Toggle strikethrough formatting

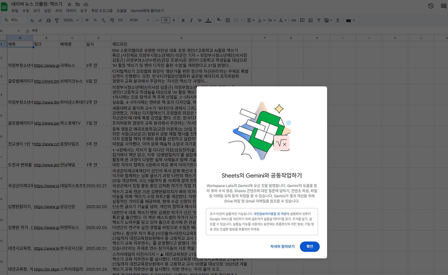coord(199,20)
